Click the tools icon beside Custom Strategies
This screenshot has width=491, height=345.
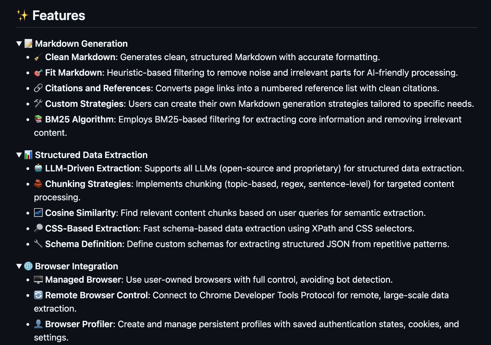pos(38,104)
